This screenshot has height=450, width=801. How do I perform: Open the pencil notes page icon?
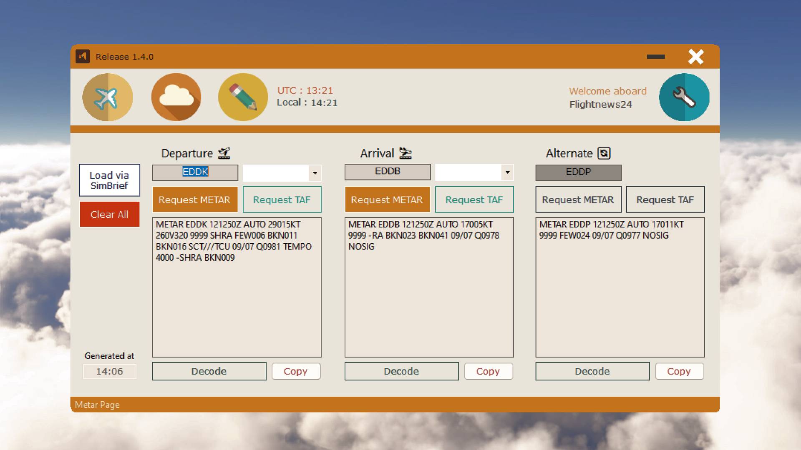(243, 97)
